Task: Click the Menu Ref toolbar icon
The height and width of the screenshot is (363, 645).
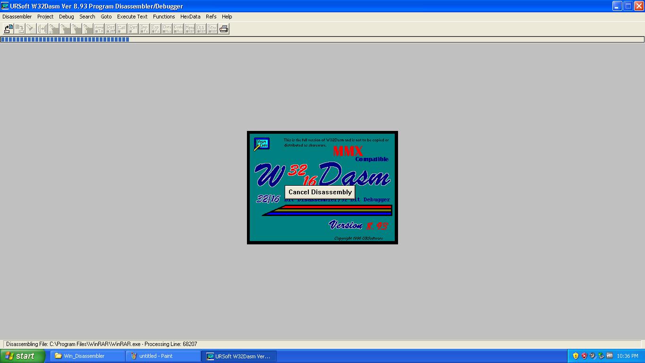Action: pyautogui.click(x=189, y=29)
